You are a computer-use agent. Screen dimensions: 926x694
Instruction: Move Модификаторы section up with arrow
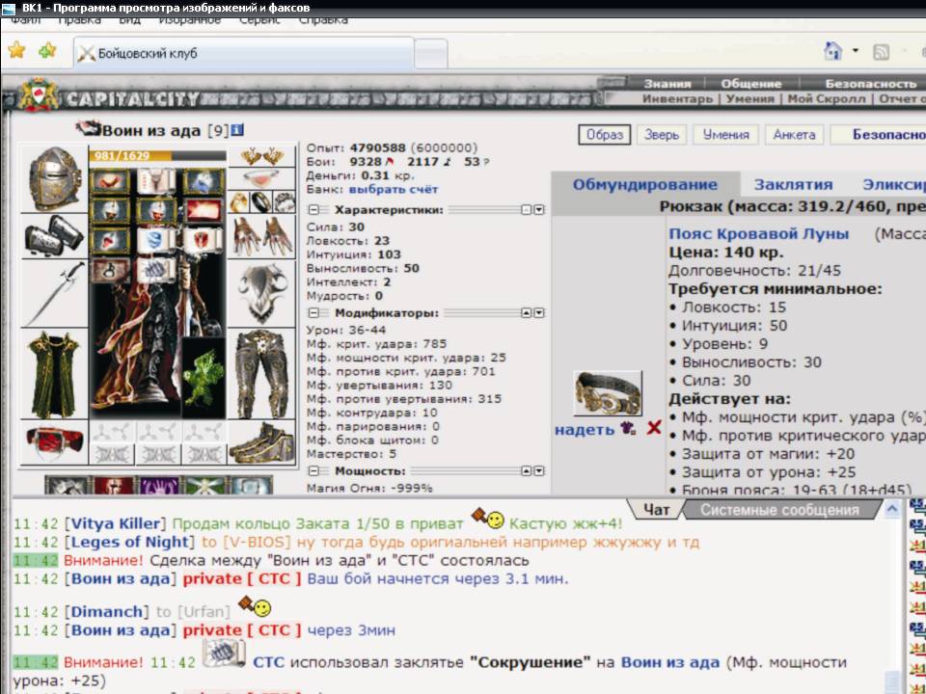(527, 312)
